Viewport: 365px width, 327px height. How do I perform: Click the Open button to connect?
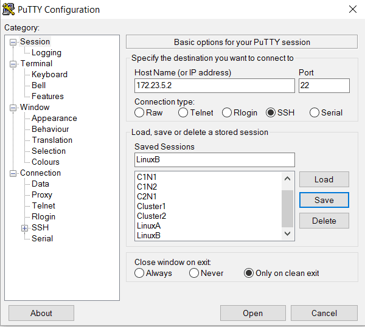coord(252,313)
